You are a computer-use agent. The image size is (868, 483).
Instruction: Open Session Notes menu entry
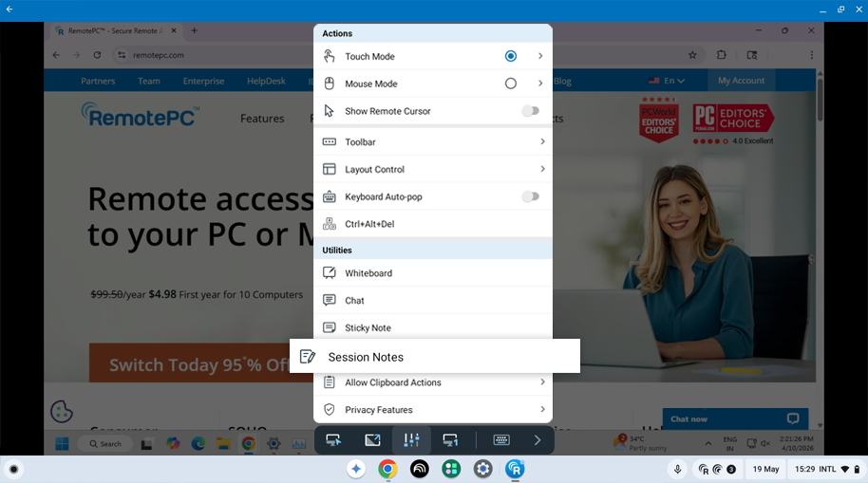tap(435, 356)
